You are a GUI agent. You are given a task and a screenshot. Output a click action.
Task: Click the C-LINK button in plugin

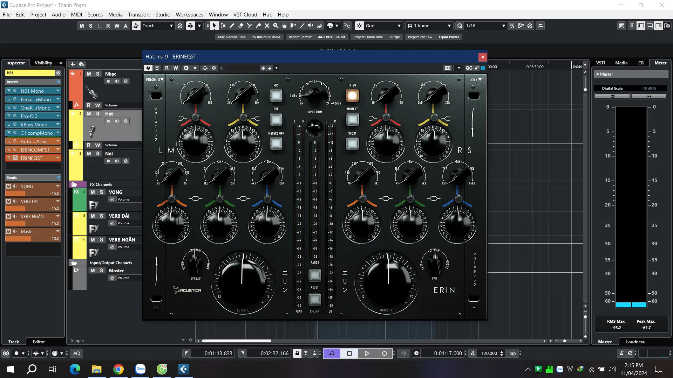click(314, 300)
